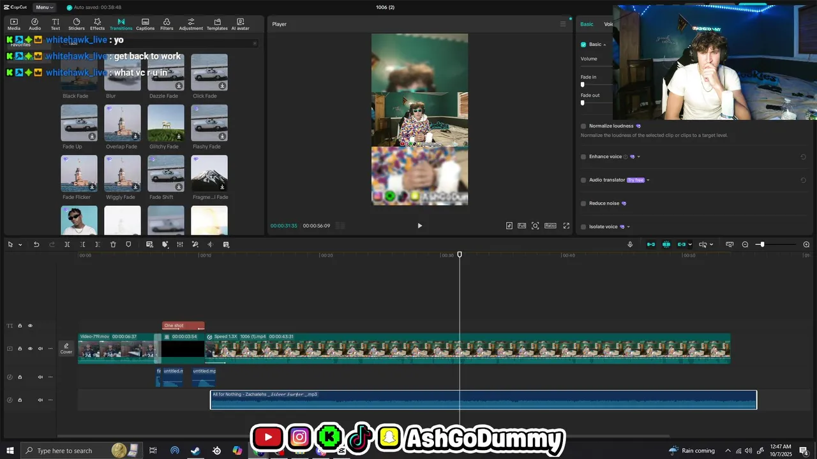Viewport: 817px width, 459px height.
Task: Open the Filters panel
Action: [167, 24]
